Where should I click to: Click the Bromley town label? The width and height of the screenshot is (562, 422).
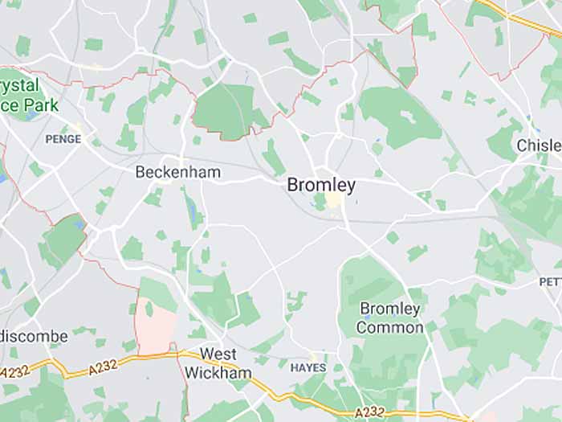click(321, 185)
